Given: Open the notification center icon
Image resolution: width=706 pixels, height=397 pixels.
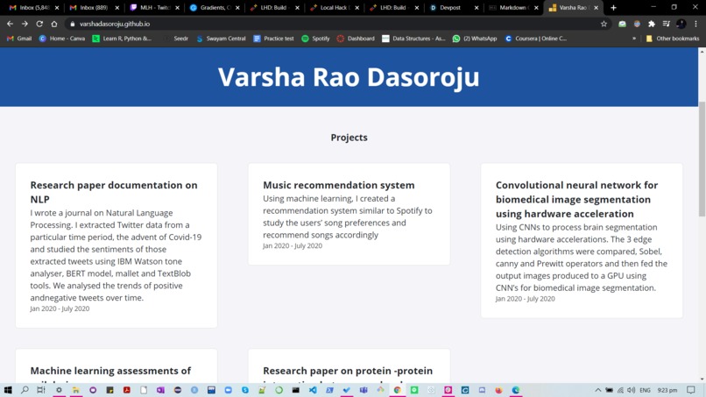Looking at the screenshot, I should click(x=691, y=390).
